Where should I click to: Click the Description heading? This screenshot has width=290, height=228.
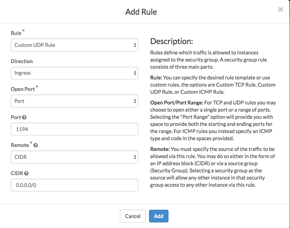point(171,41)
